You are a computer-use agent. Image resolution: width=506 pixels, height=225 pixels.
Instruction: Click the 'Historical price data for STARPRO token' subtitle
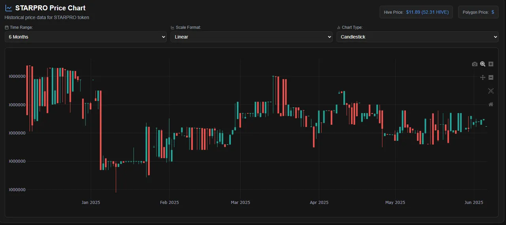coord(47,17)
